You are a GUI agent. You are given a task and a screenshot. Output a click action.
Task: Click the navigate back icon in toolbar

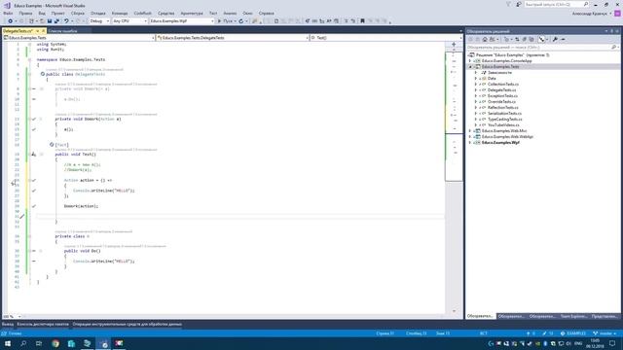(10, 21)
